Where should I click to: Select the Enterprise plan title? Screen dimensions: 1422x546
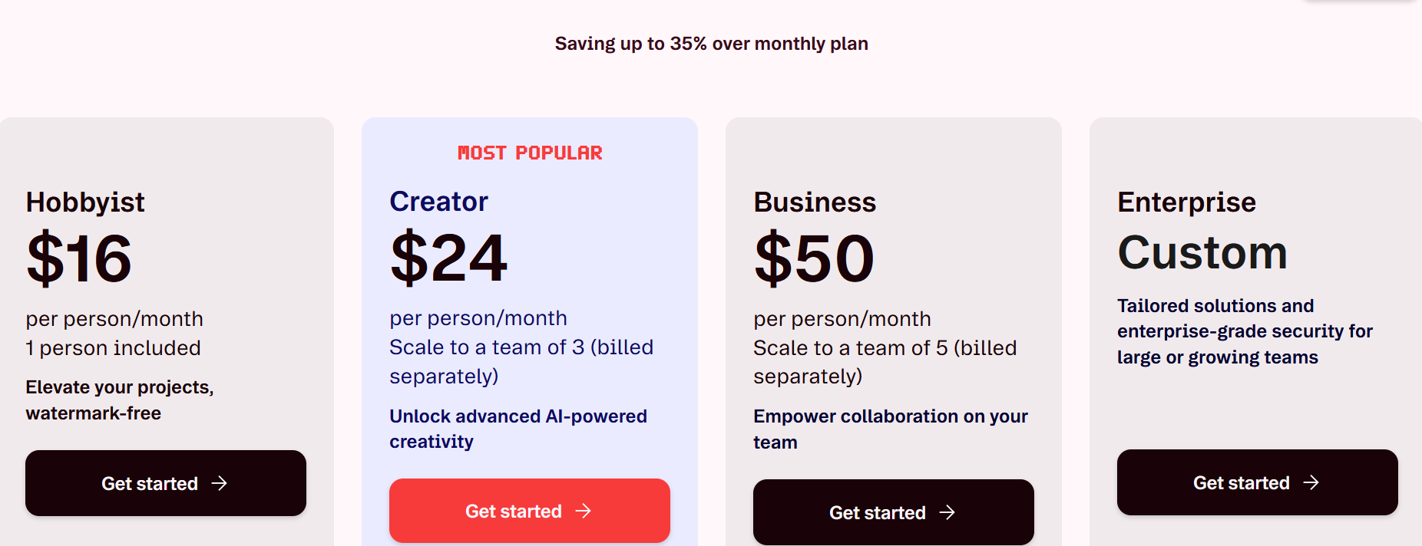click(1186, 202)
